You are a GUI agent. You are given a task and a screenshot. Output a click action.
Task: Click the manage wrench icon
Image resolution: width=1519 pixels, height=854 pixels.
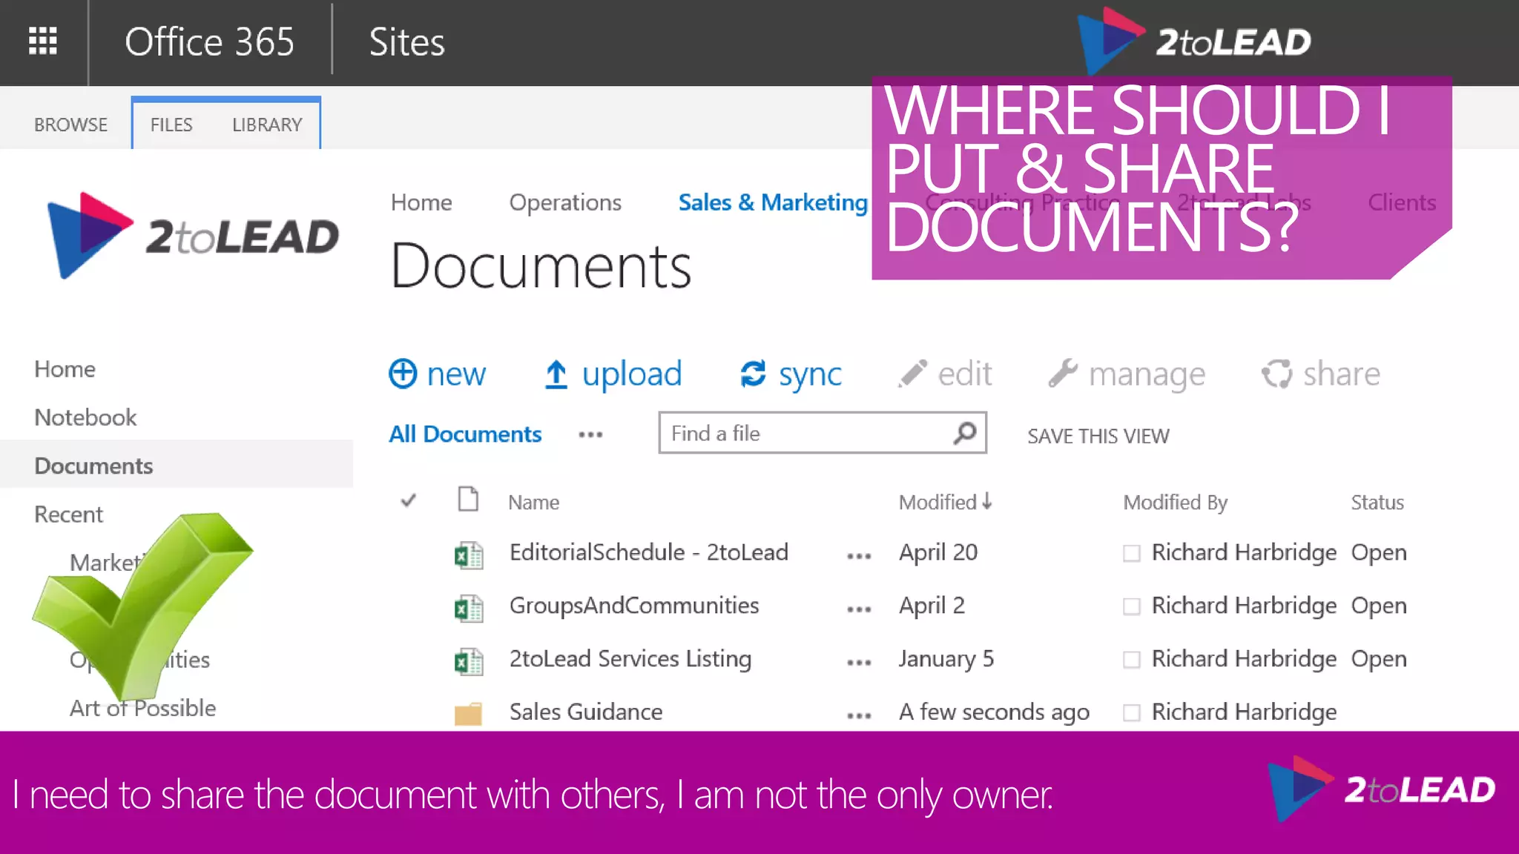(1063, 373)
